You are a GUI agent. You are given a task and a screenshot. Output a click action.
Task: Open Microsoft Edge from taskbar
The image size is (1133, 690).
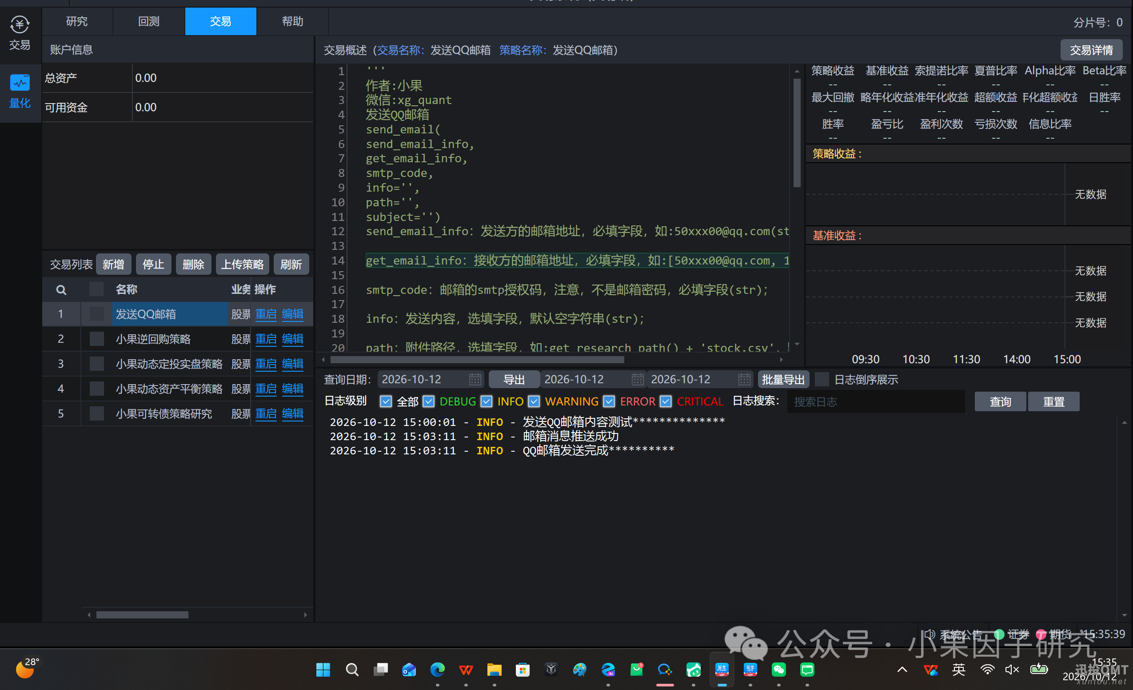tap(437, 670)
